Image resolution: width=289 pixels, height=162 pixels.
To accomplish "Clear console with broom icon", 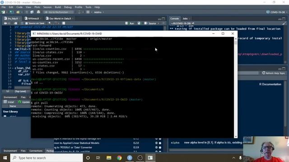I will click(284, 23).
